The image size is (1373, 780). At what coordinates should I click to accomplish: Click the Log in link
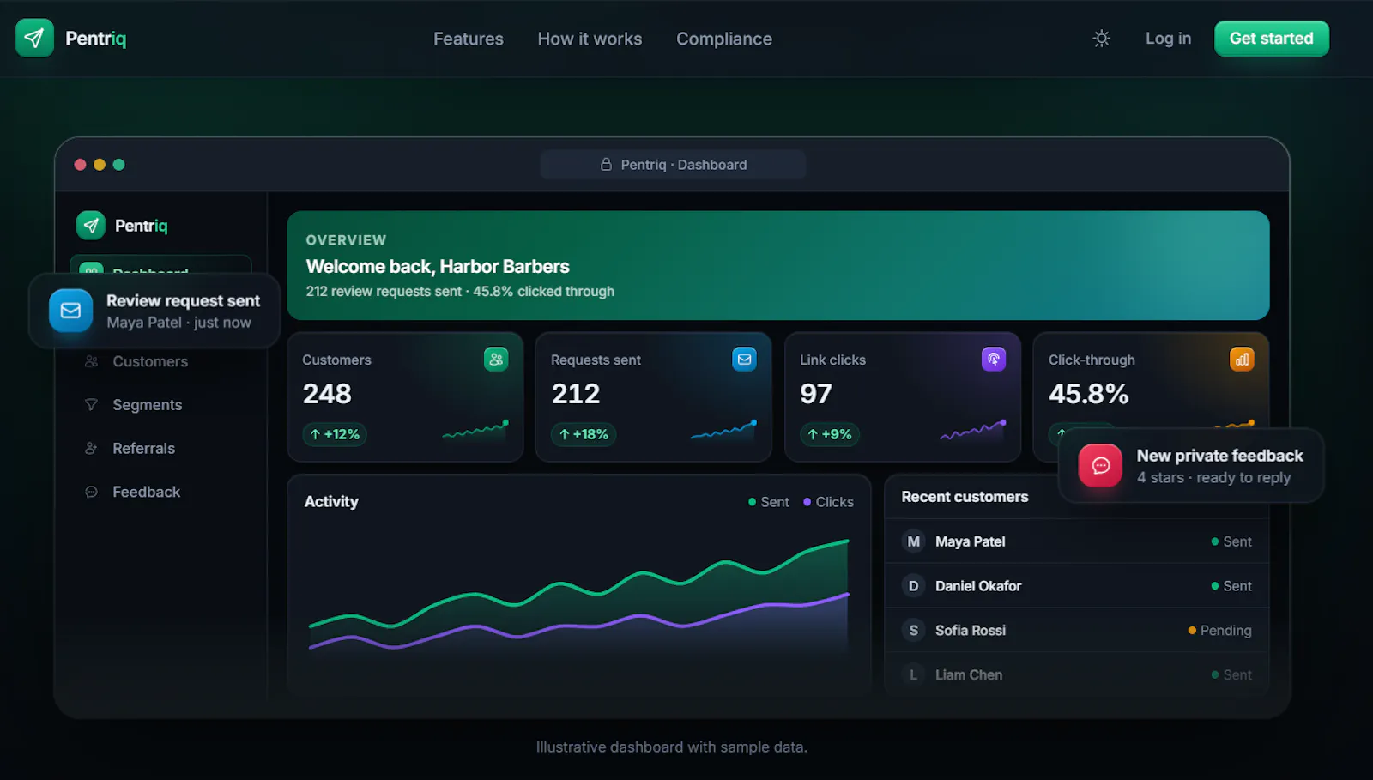[x=1168, y=39]
